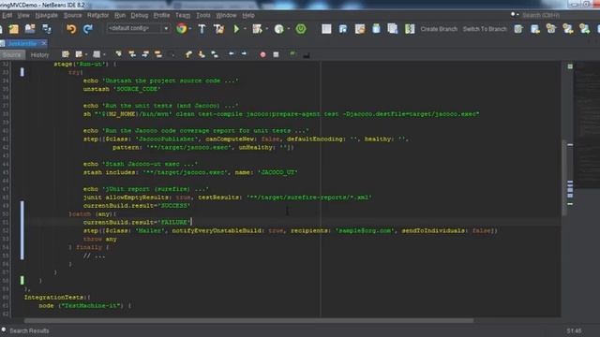Screen dimensions: 600x337
Task: Click the red Start Macro Recording icon
Action: pyautogui.click(x=262, y=54)
